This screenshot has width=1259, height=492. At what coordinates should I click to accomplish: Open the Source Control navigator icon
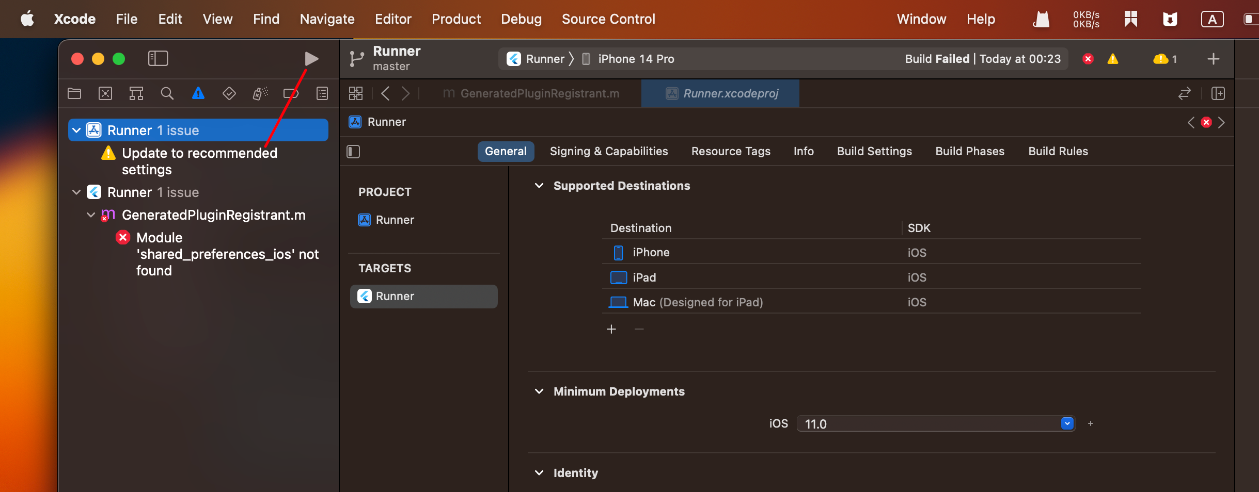tap(105, 93)
